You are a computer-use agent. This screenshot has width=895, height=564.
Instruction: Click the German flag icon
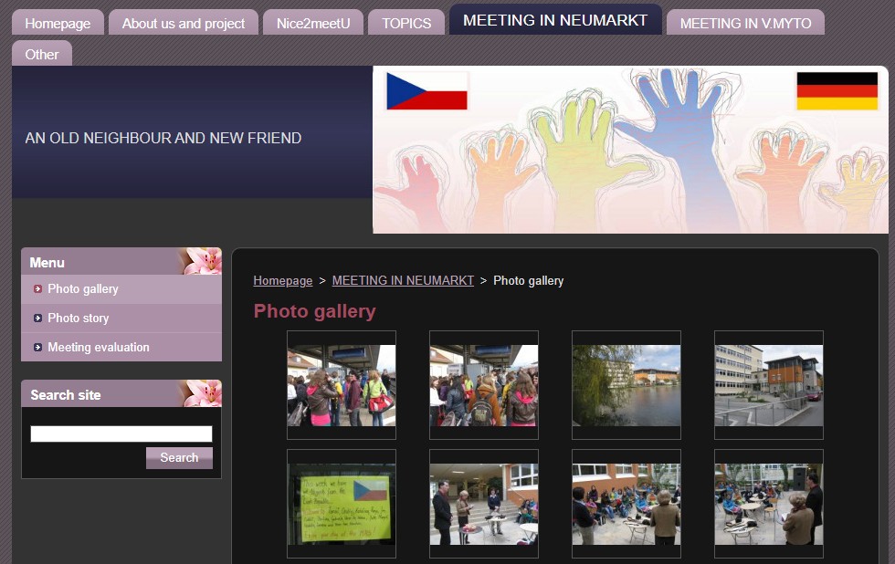pos(837,91)
